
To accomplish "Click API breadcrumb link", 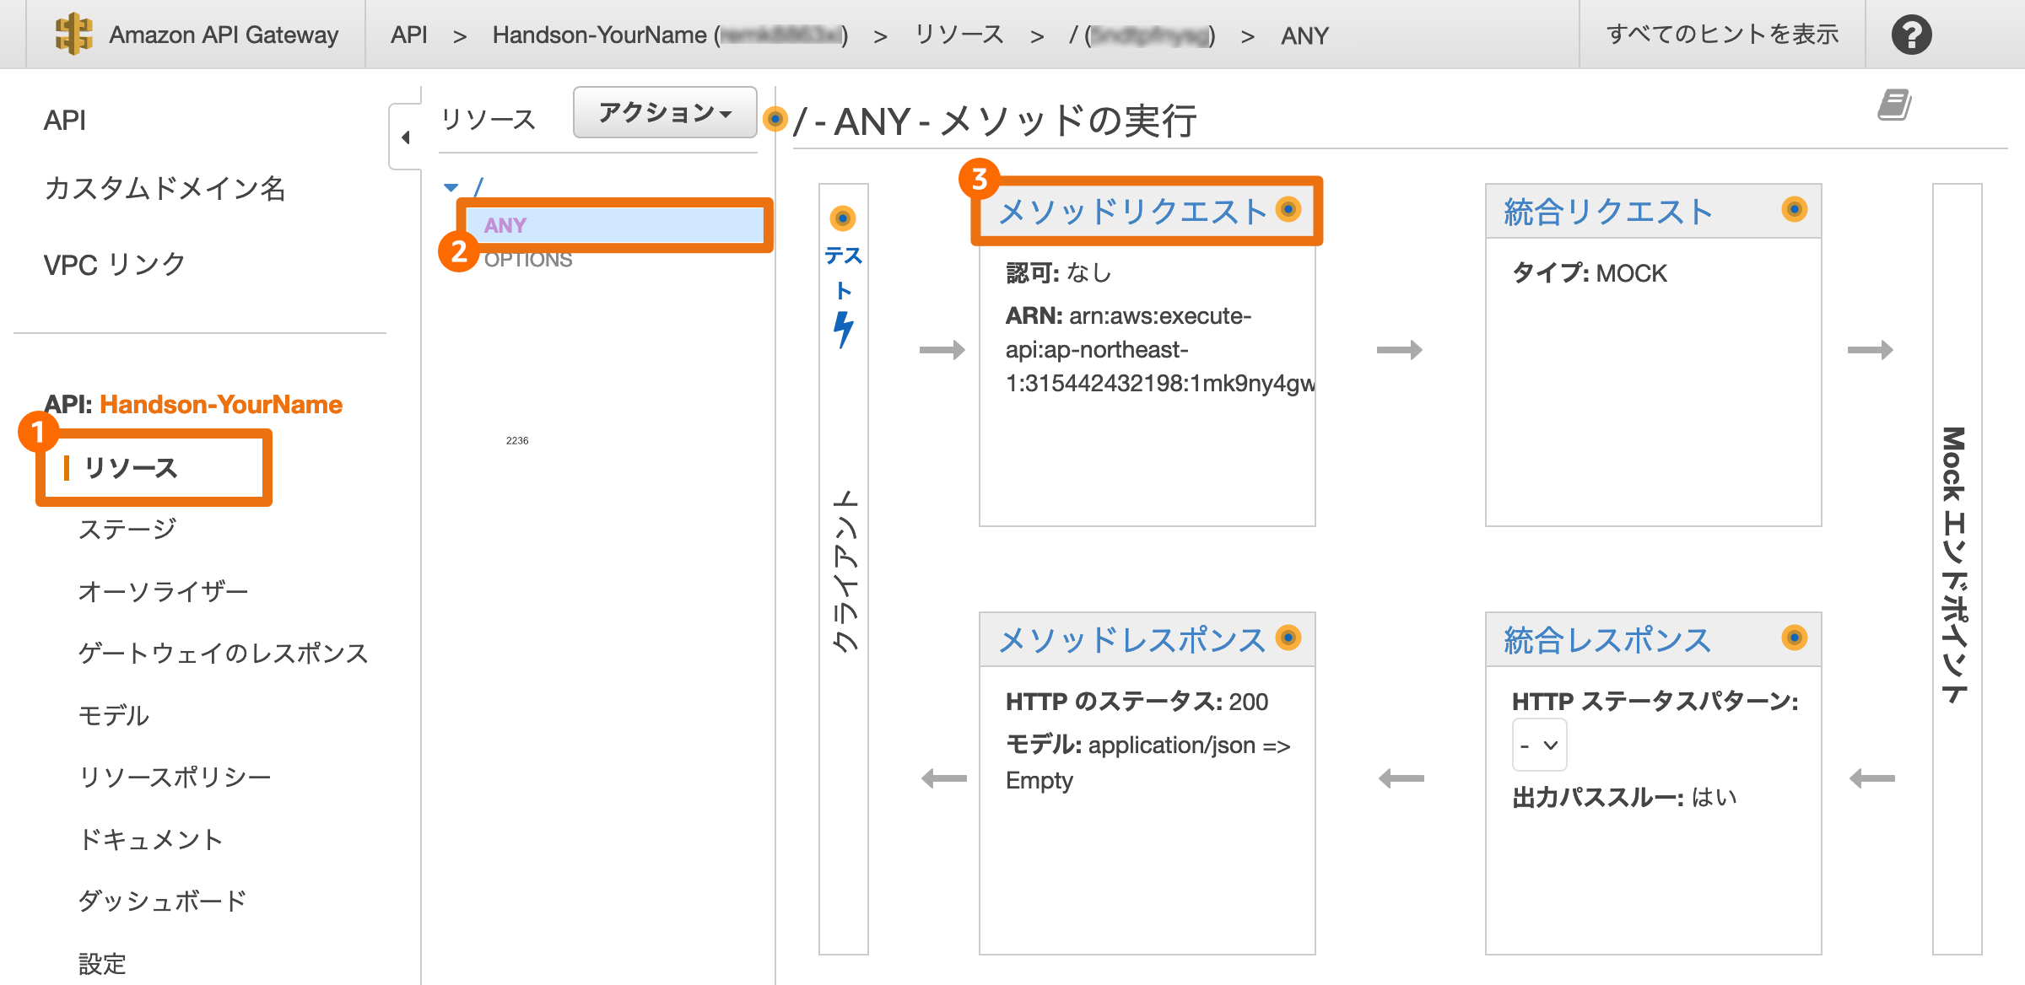I will pyautogui.click(x=408, y=35).
